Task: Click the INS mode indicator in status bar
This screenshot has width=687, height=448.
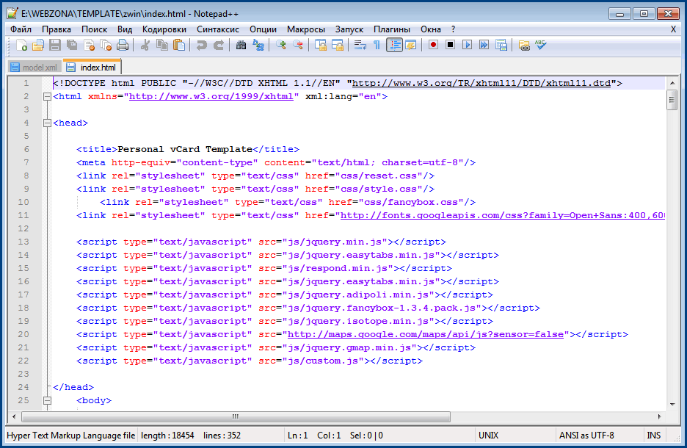Action: 653,436
